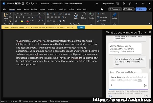Click the Cut scissors icon
The width and height of the screenshot is (153, 103).
pos(11,14)
